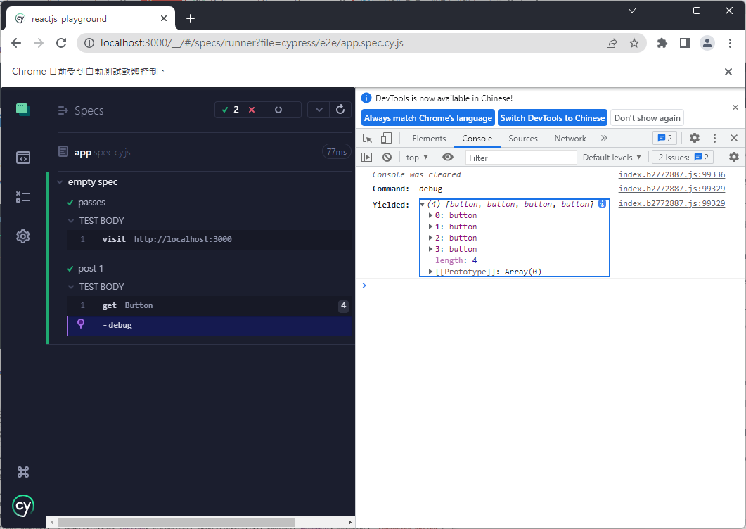Click DevTools inspect element picker icon
This screenshot has height=529, width=746.
[x=368, y=139]
